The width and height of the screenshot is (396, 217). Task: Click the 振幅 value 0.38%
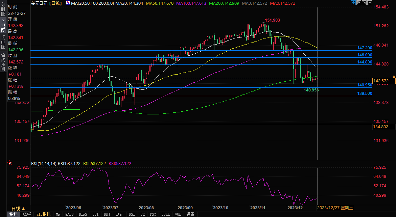pos(14,98)
